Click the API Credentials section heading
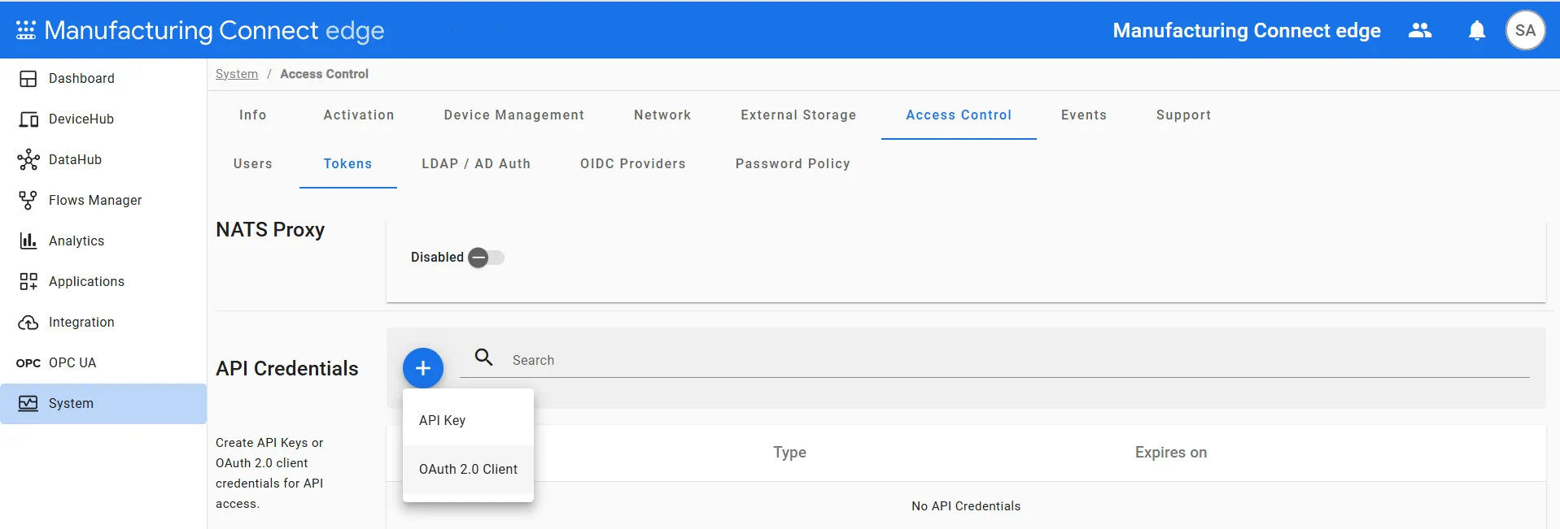Viewport: 1560px width, 529px height. coord(287,369)
